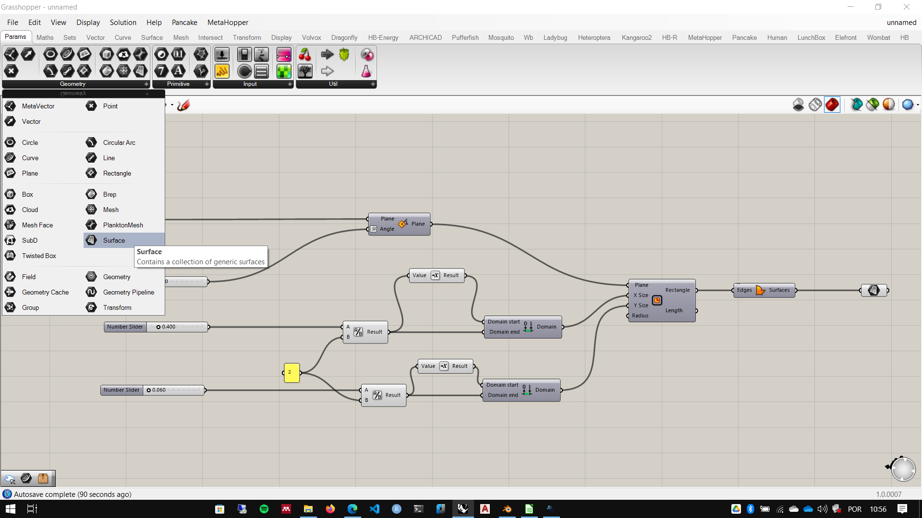
Task: Toggle the green document preview settings
Action: click(x=873, y=105)
